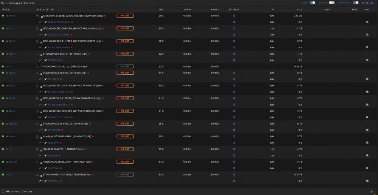The height and width of the screenshot is (195, 378).
Task: Open the Dev 7 device link
Action: pyautogui.click(x=12, y=86)
